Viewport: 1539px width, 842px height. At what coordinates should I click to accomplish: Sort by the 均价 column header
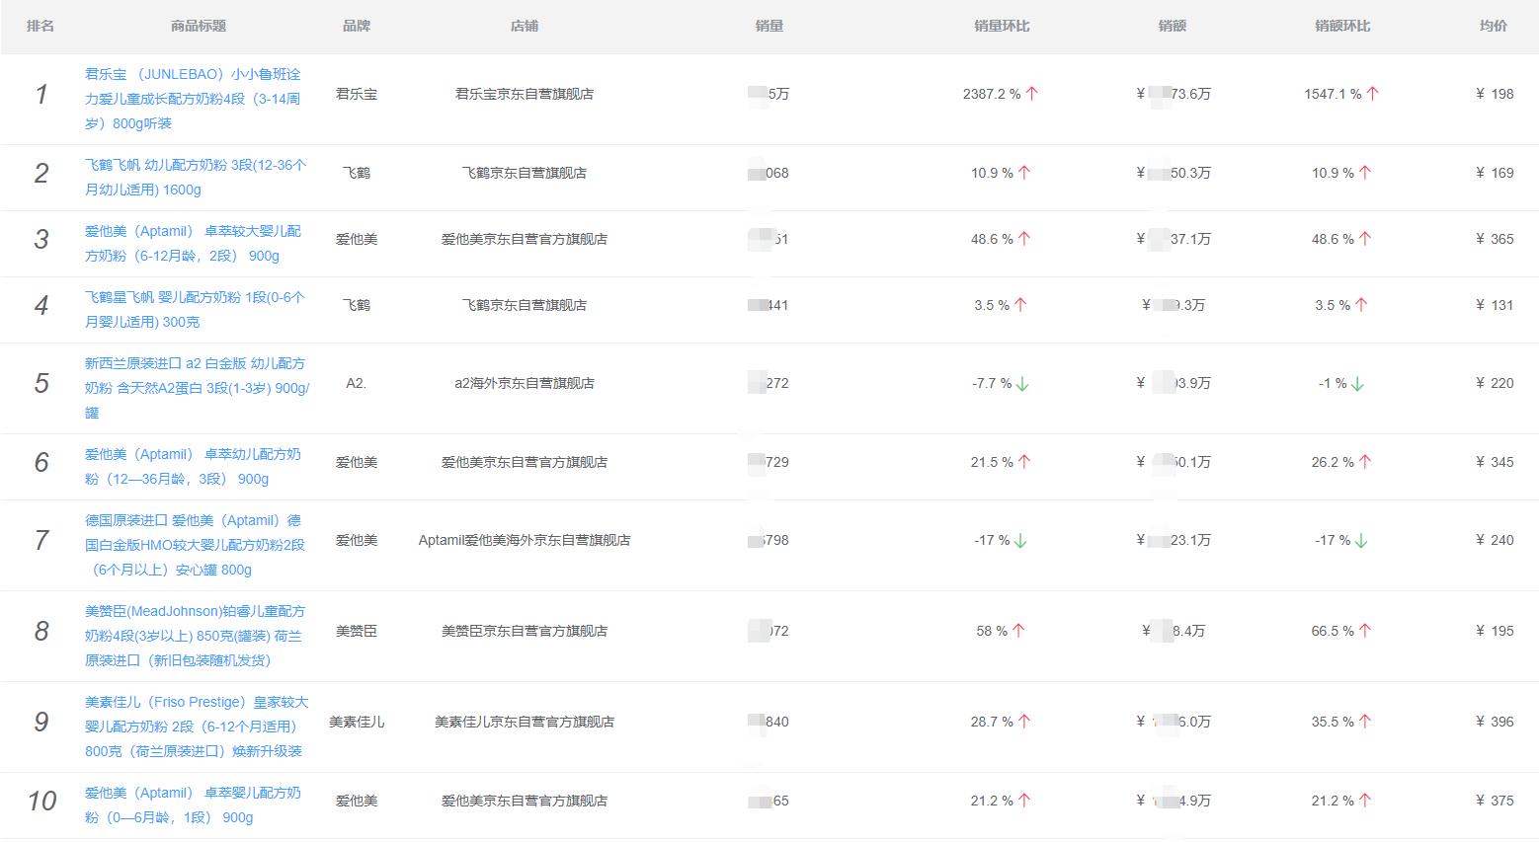coord(1493,27)
